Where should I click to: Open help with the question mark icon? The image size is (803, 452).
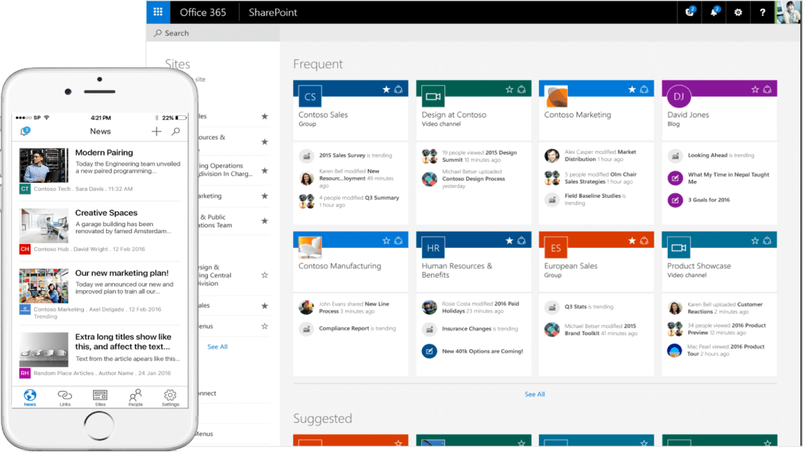coord(762,12)
